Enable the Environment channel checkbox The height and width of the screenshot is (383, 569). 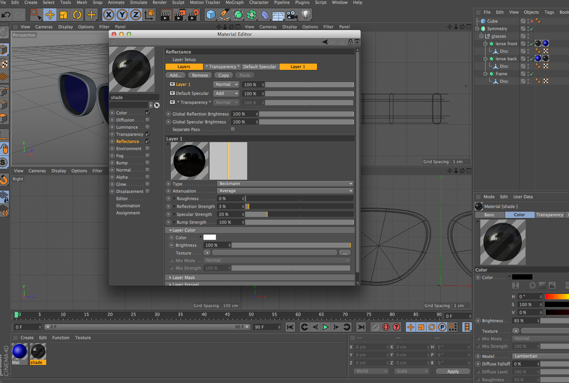click(x=147, y=148)
